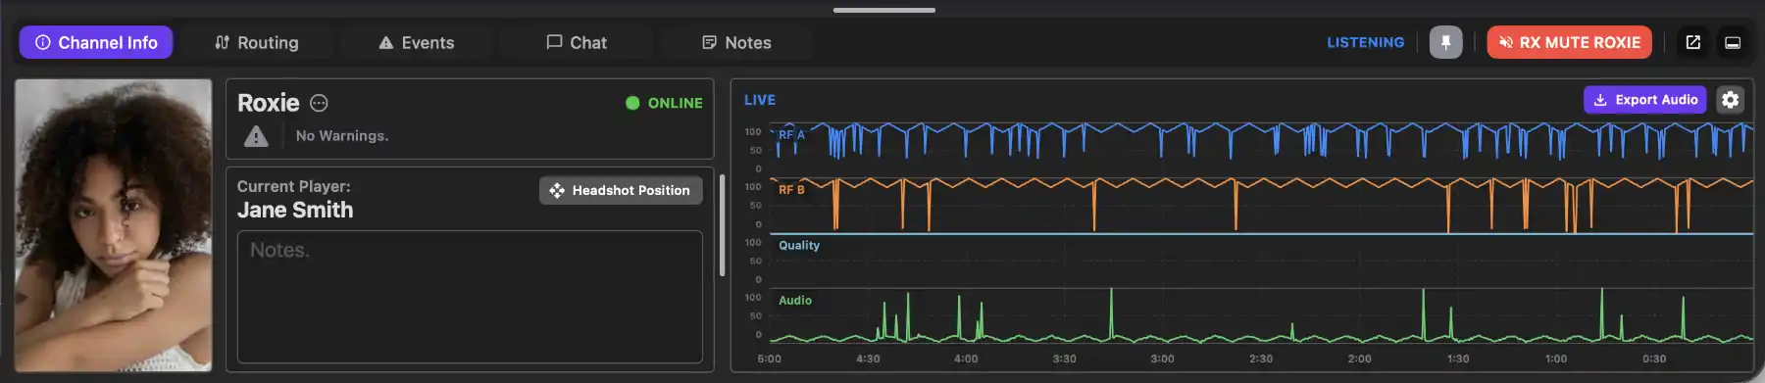Image resolution: width=1765 pixels, height=383 pixels.
Task: Click Jane Smith's headshot photo
Action: tap(113, 225)
